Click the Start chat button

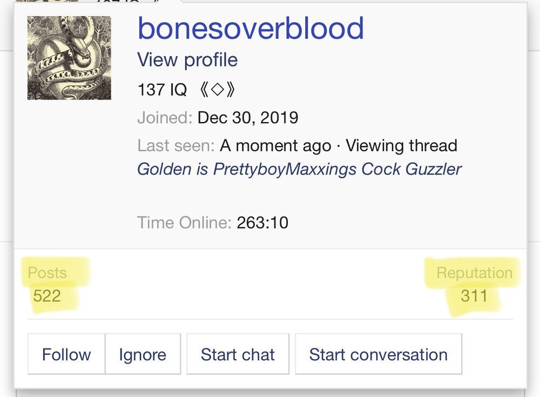coord(238,354)
